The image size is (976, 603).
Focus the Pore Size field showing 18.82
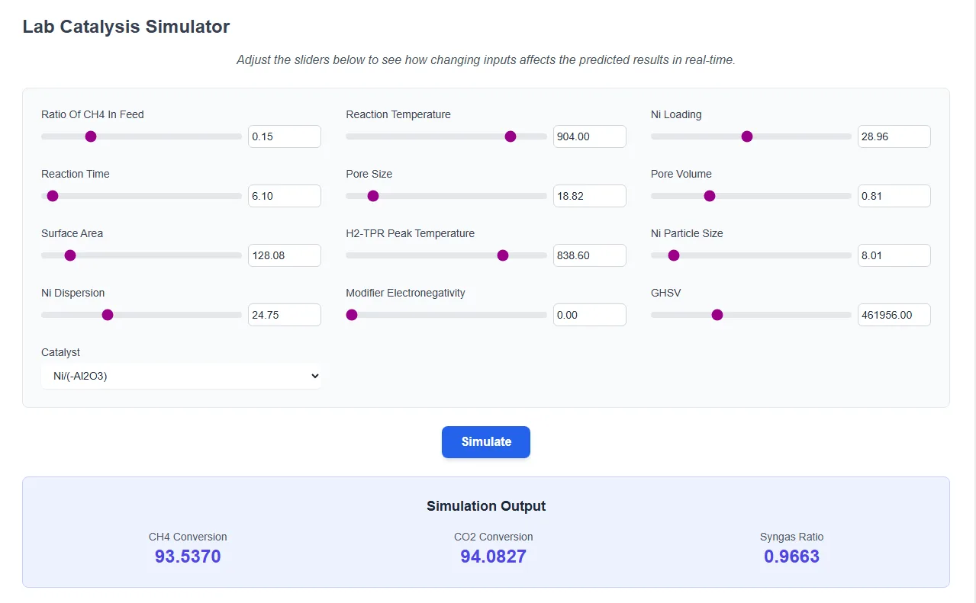(x=590, y=196)
